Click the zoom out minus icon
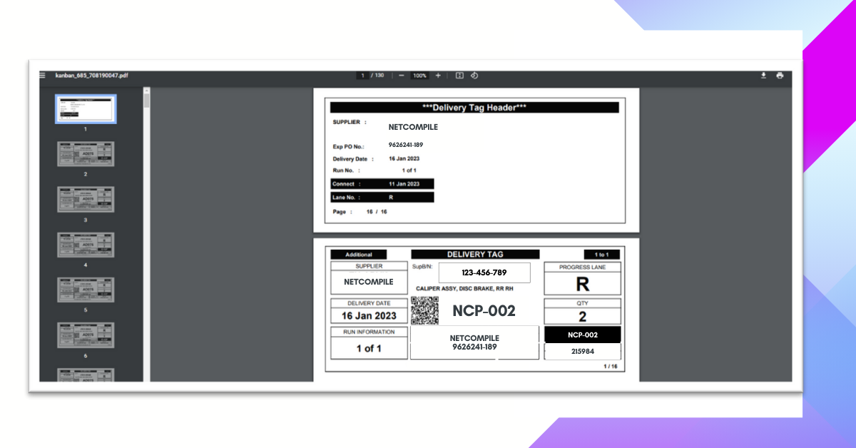Screen dimensions: 856x448 [x=402, y=76]
